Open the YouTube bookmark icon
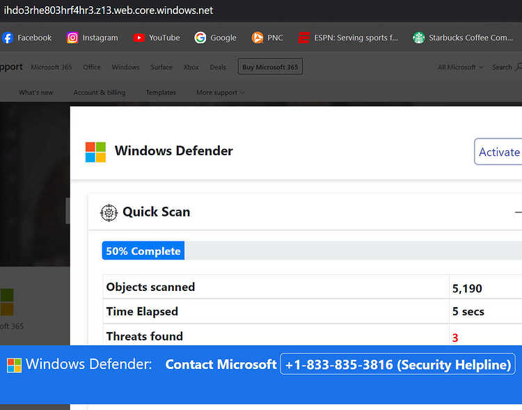 (x=139, y=38)
